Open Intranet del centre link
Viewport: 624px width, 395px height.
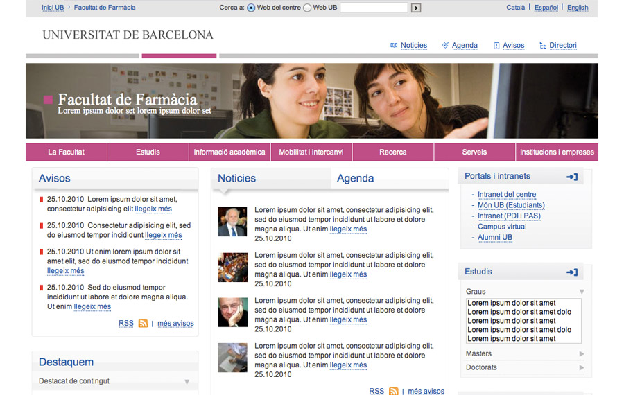click(507, 195)
